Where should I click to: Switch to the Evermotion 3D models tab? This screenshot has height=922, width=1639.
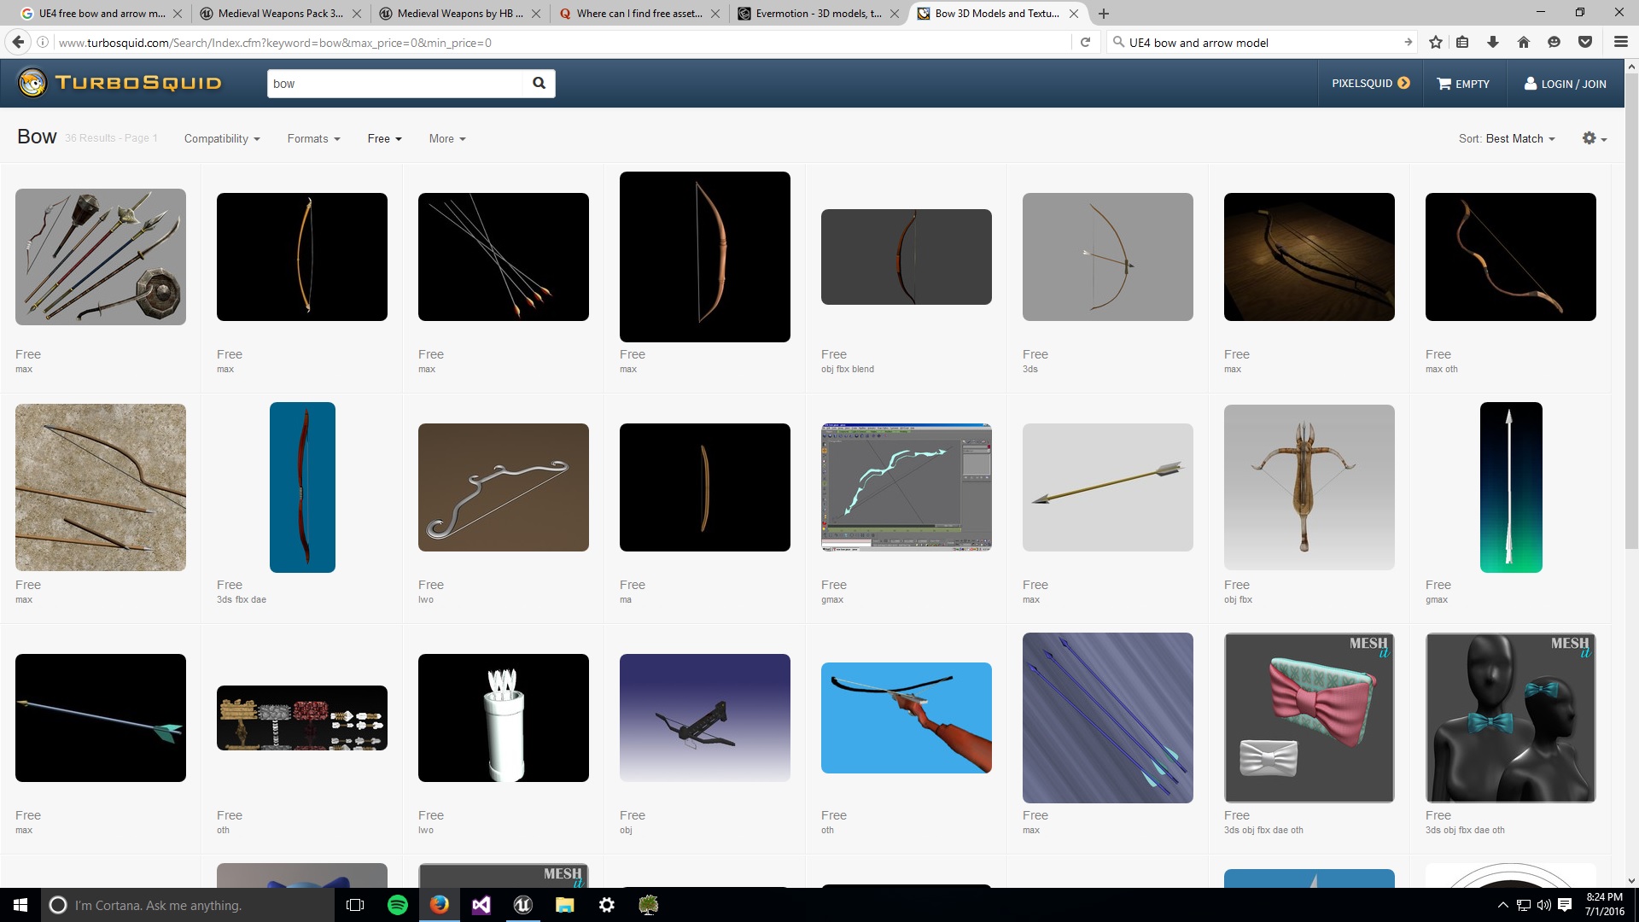tap(817, 14)
